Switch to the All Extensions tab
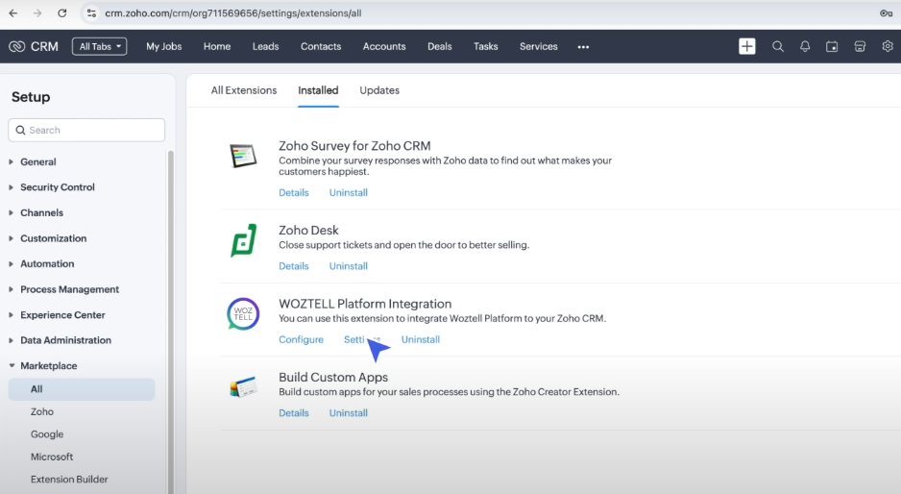This screenshot has width=901, height=494. coord(244,90)
